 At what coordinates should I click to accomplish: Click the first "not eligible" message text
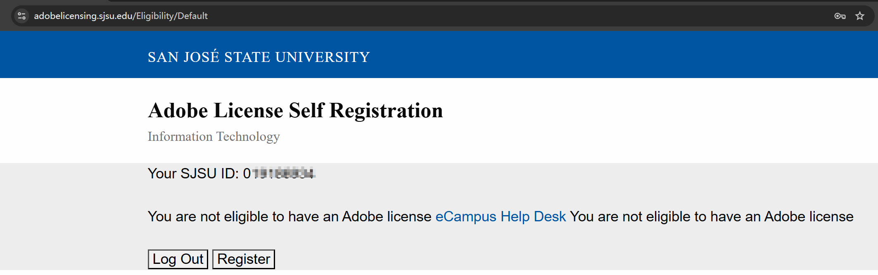tap(289, 217)
